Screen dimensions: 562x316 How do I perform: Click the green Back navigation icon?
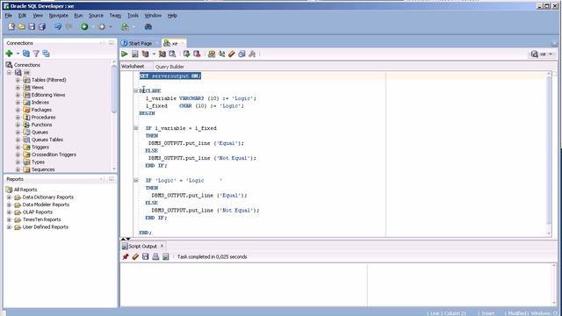(x=84, y=26)
